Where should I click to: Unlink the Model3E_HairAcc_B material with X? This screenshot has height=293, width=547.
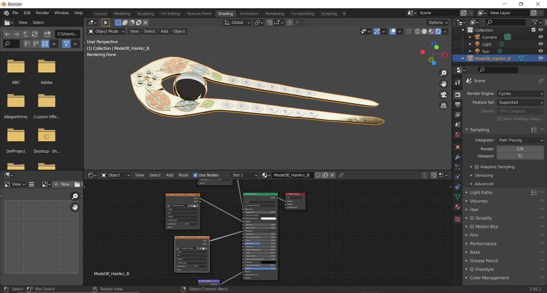point(332,175)
